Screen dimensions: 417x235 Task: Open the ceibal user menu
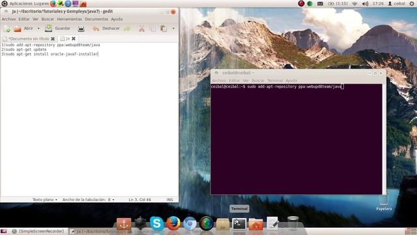point(397,4)
